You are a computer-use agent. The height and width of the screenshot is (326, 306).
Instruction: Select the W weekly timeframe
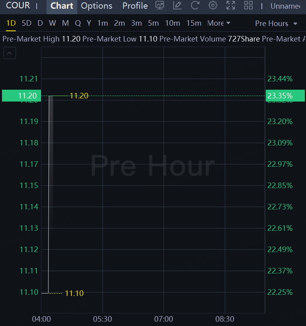click(x=52, y=23)
